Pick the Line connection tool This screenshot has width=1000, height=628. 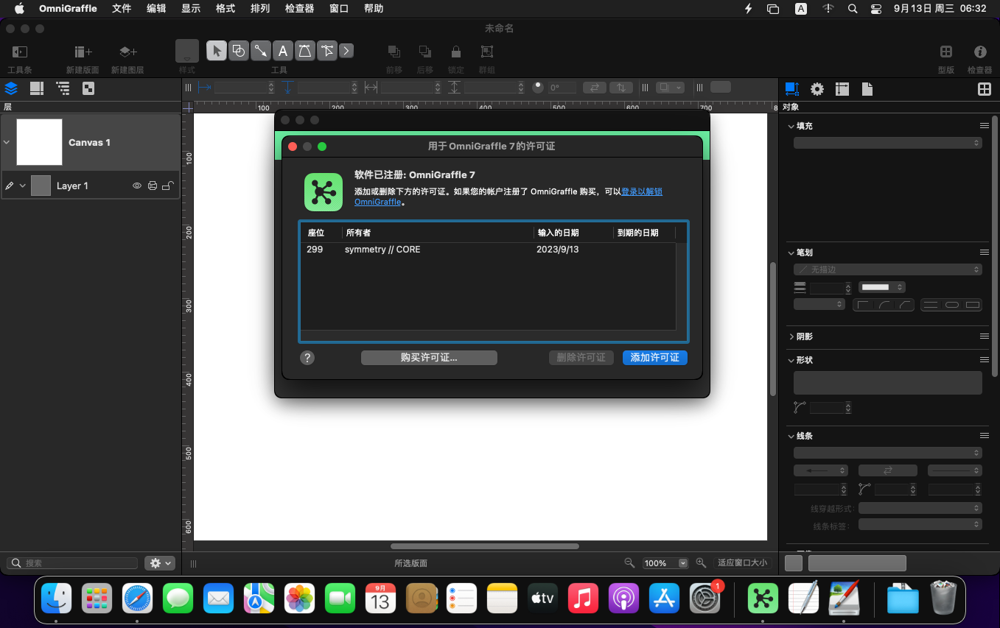point(260,51)
